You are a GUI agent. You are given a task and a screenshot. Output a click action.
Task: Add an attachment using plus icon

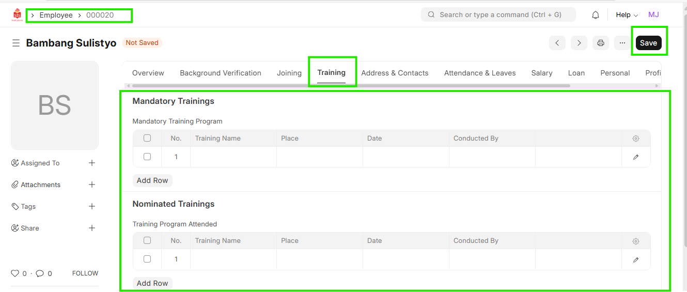pyautogui.click(x=92, y=185)
